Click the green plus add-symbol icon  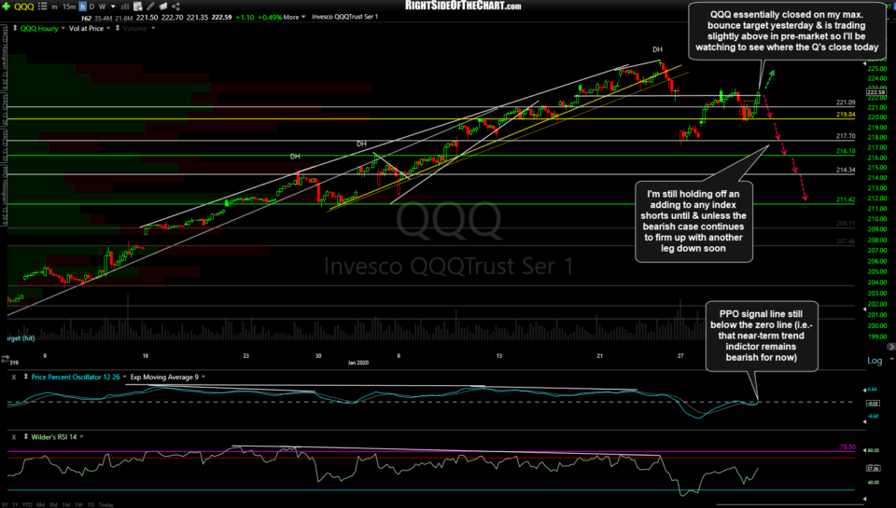click(x=7, y=7)
